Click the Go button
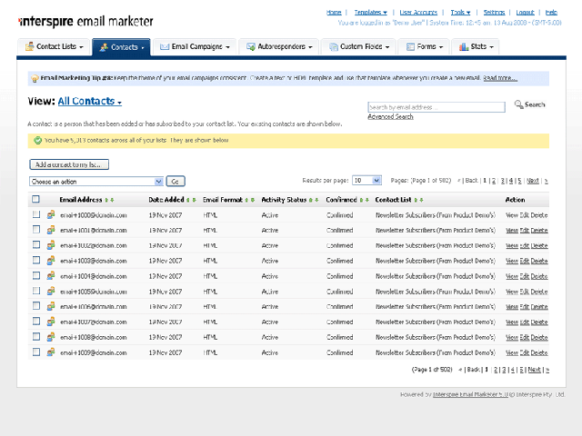 (x=176, y=182)
